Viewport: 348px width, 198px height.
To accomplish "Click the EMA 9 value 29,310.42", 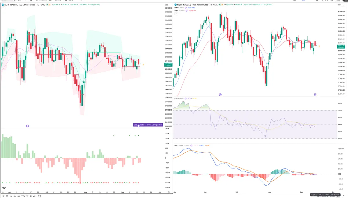I will click(192, 8).
